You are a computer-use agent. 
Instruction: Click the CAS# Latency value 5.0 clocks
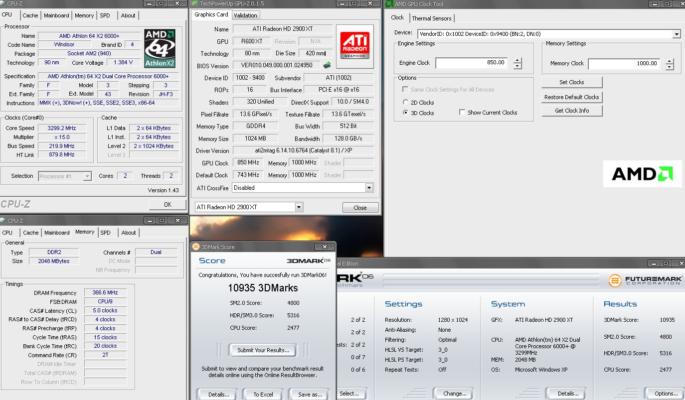point(105,310)
